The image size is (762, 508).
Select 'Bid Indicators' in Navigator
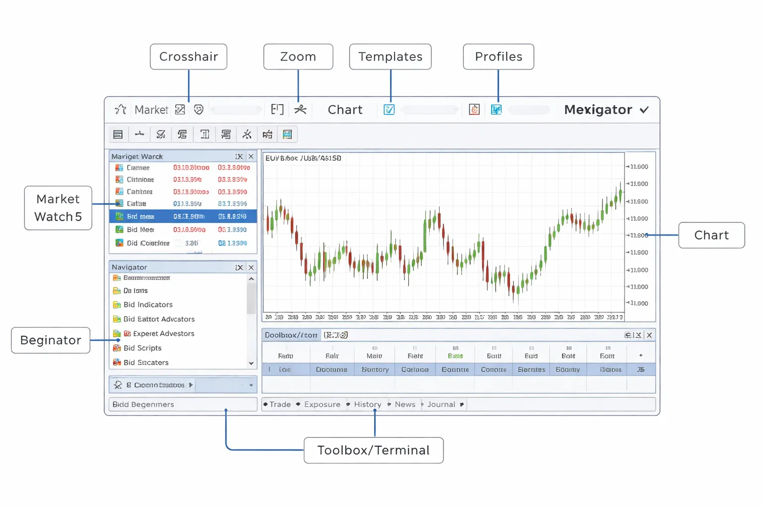[148, 305]
